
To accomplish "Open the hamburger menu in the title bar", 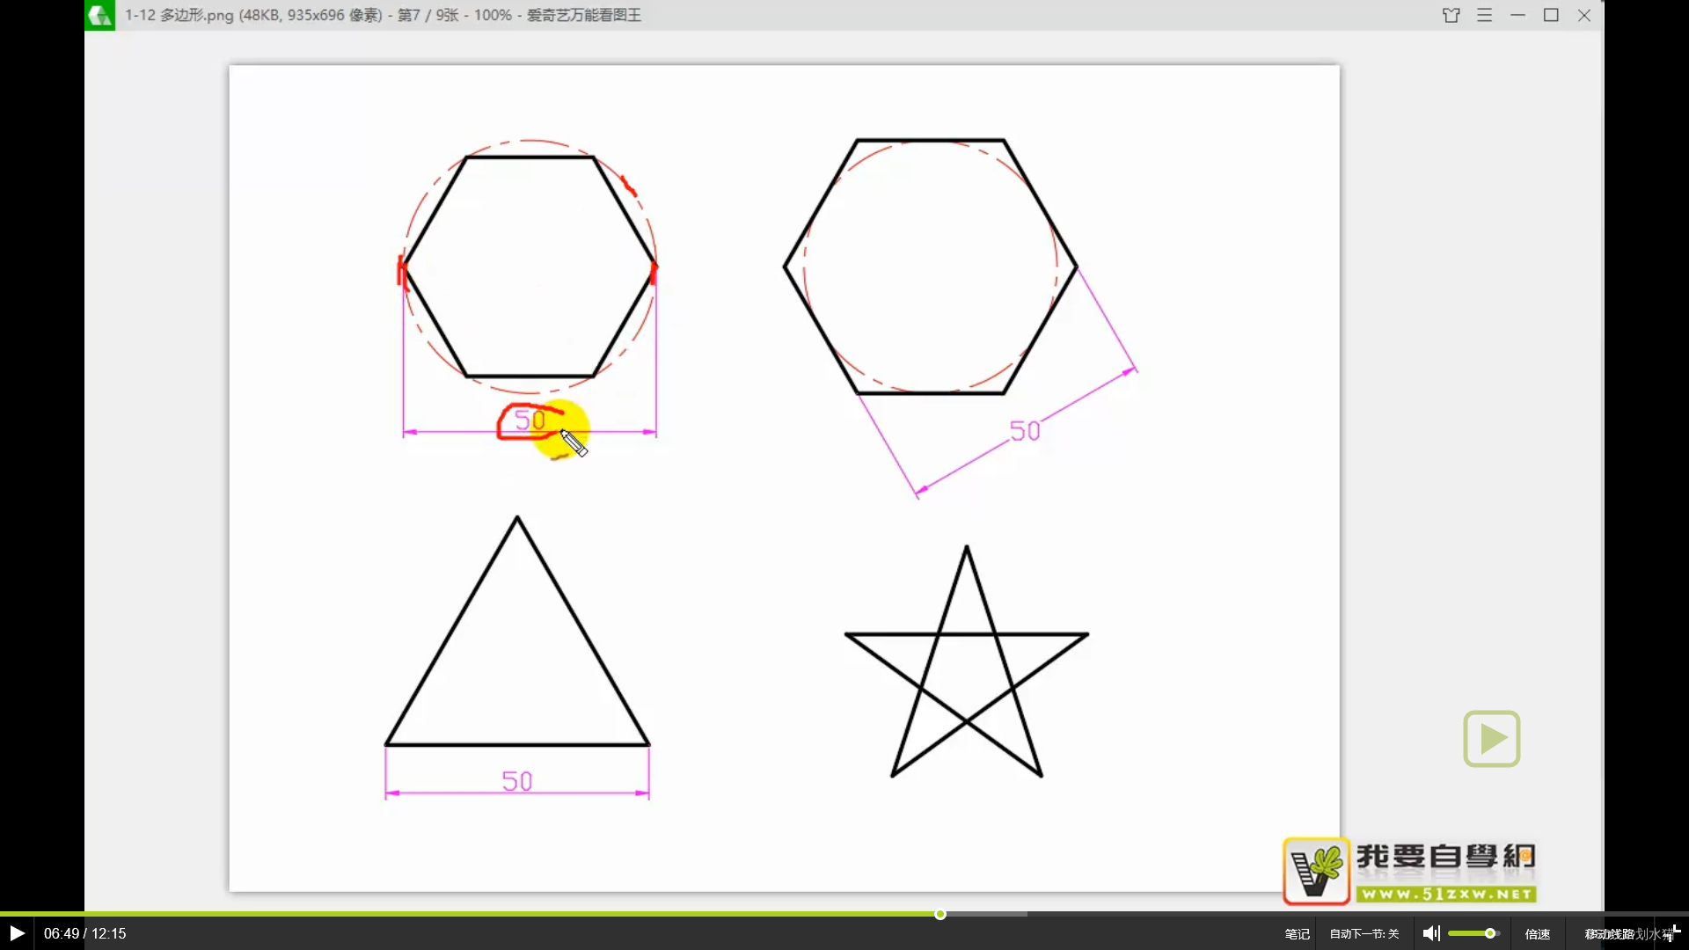I will pos(1485,15).
